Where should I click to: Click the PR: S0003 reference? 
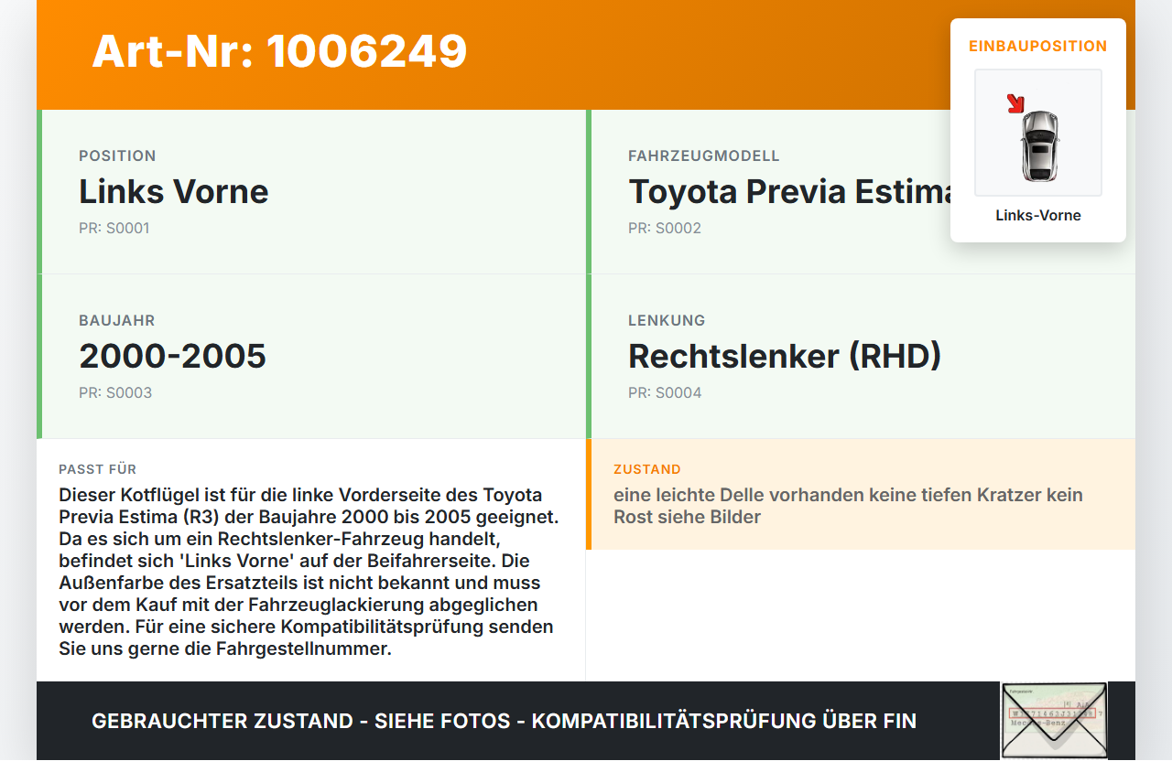point(115,392)
